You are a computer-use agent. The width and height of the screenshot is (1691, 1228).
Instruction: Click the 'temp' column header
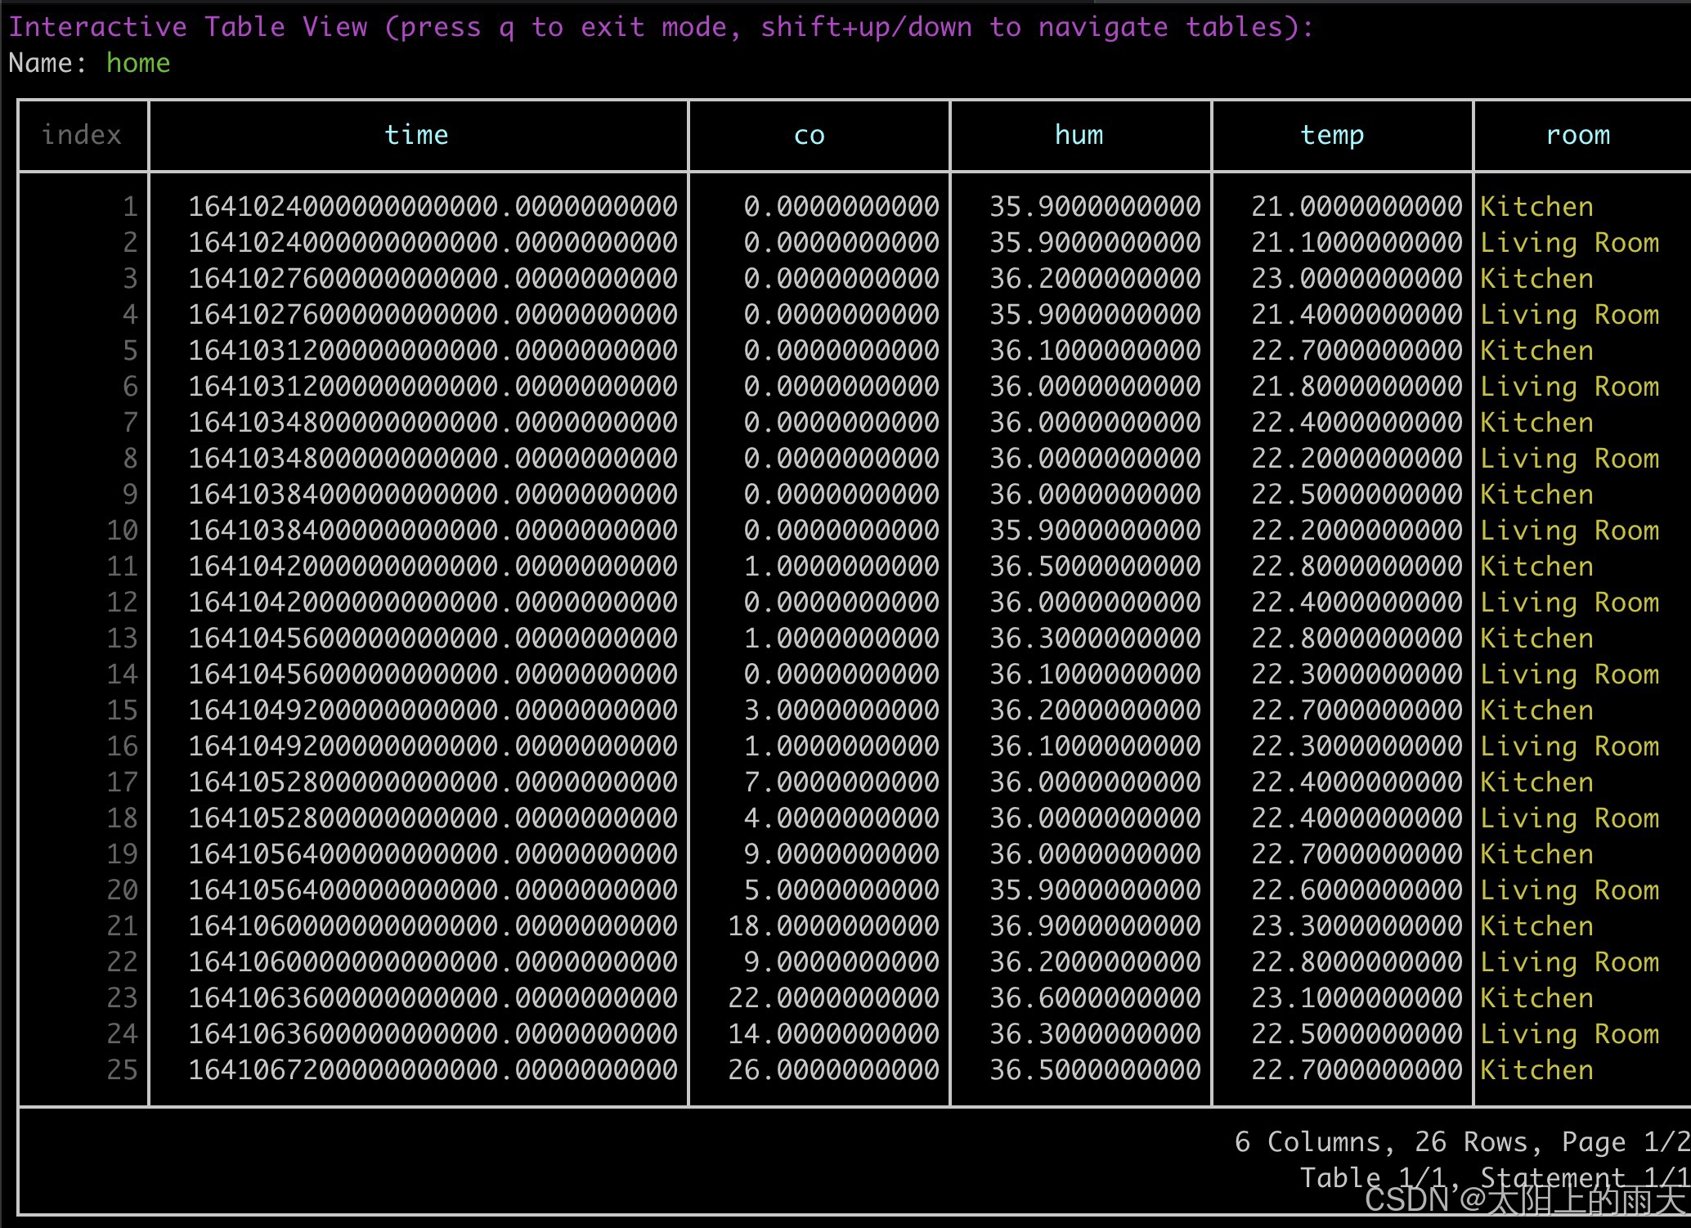coord(1332,135)
